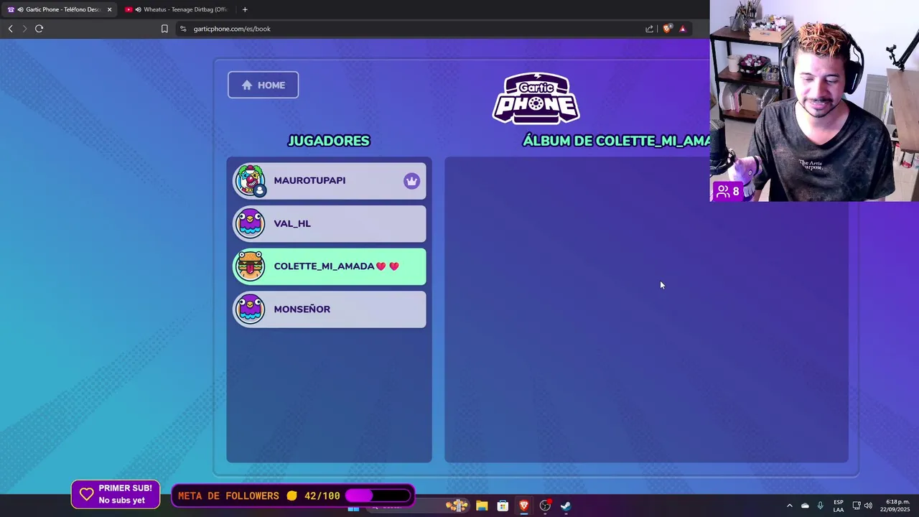Open the Brave Shields lion icon
This screenshot has height=517, width=919.
tap(667, 29)
